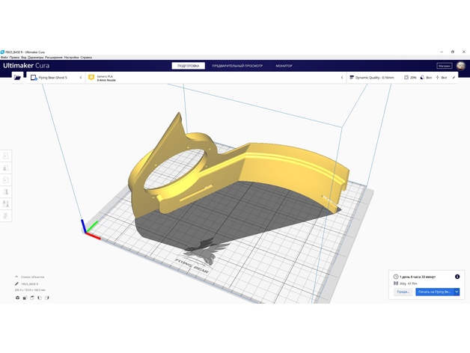
Task: Switch to the top view camera icon
Action: click(x=32, y=298)
